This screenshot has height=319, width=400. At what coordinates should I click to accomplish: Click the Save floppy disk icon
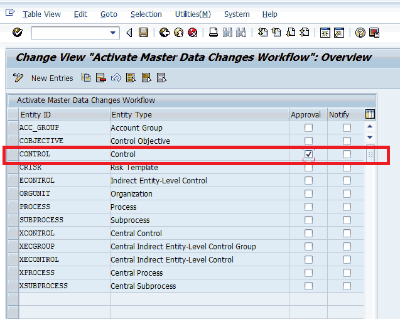tap(143, 33)
